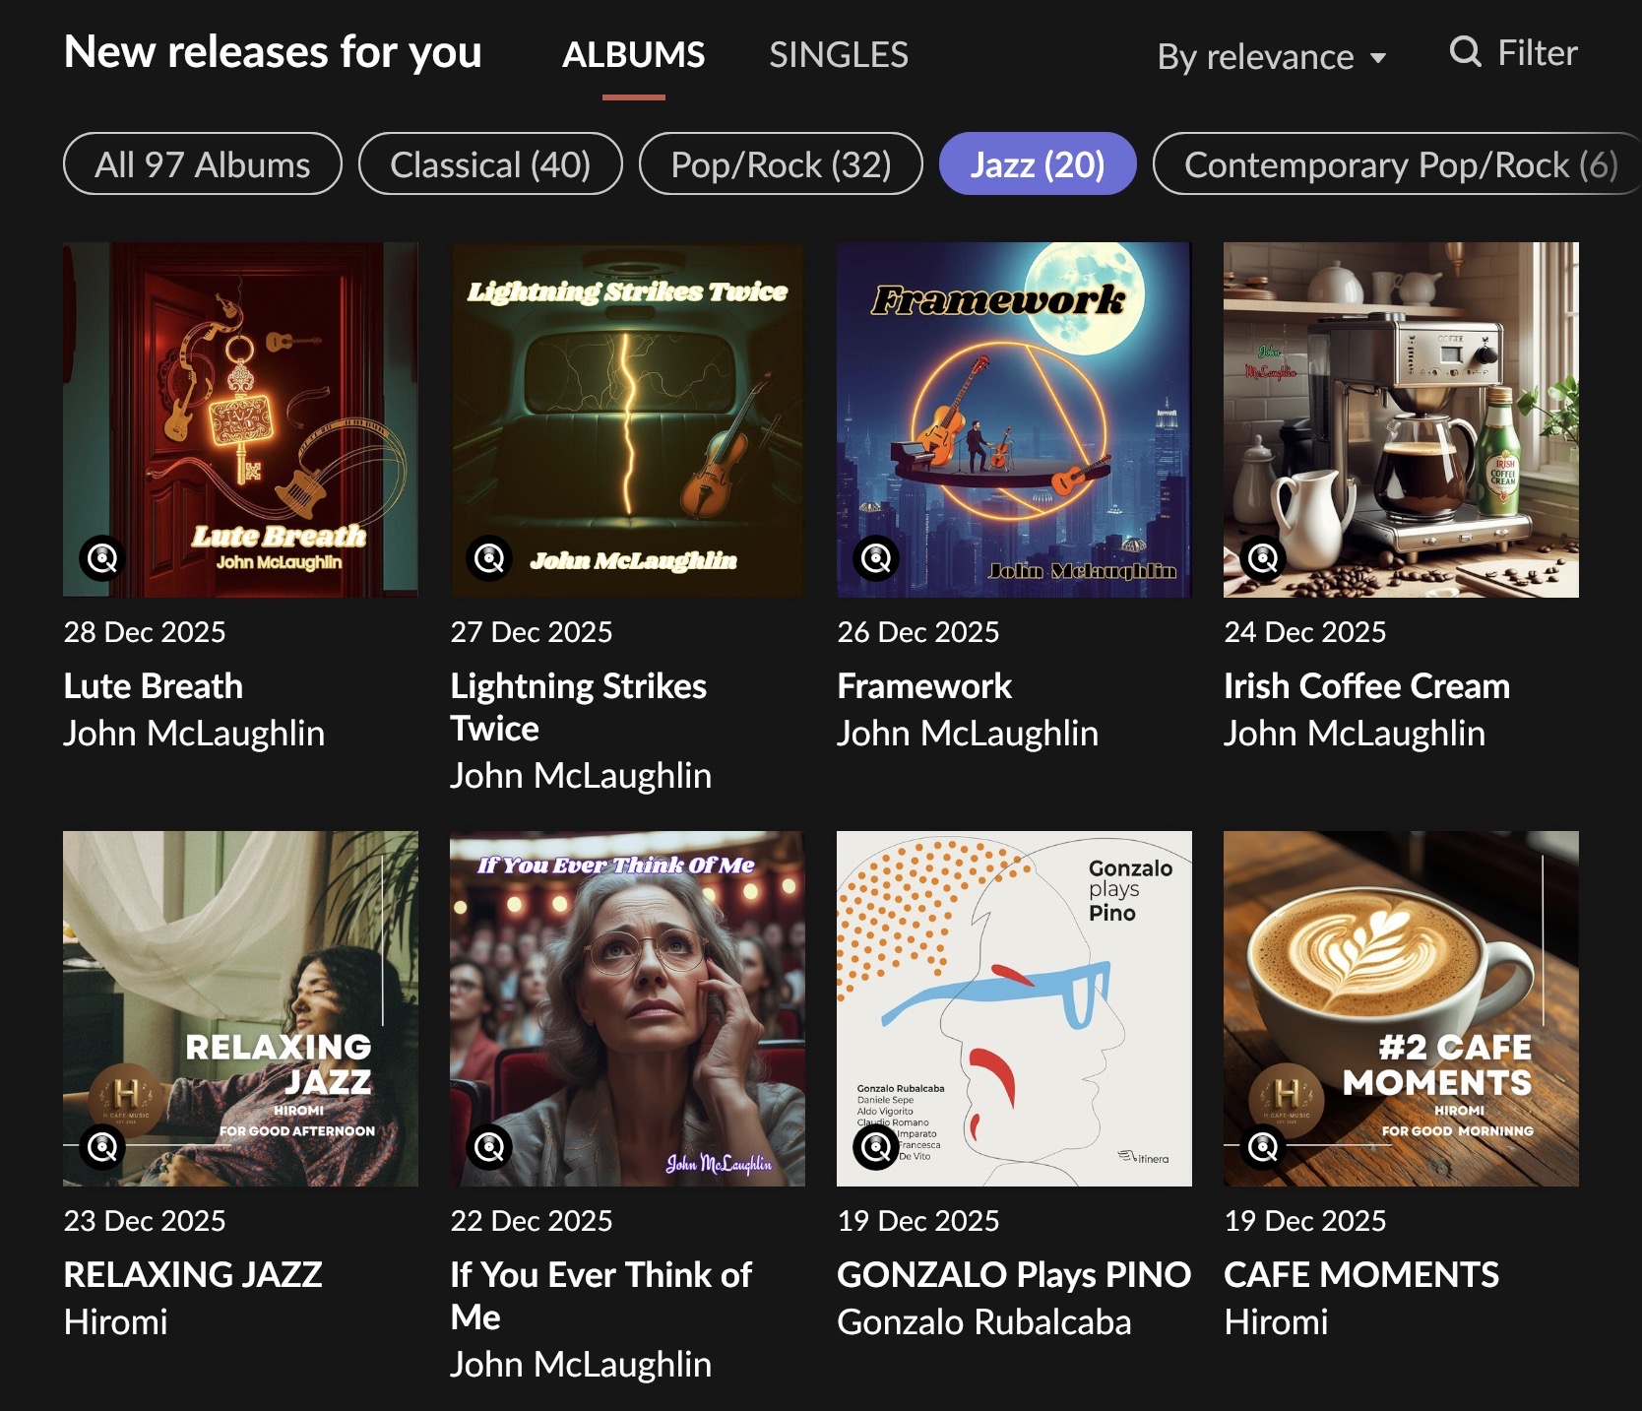Click Qobuz badge on Irish Coffee Cream cover

pyautogui.click(x=1263, y=558)
